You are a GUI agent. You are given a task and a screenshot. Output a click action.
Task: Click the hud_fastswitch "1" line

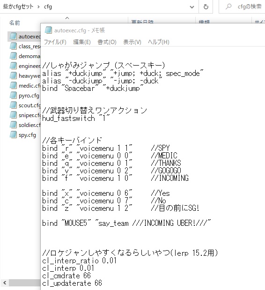[76, 118]
